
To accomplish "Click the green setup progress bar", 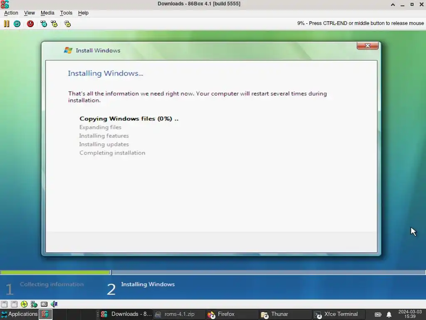I will click(x=55, y=272).
